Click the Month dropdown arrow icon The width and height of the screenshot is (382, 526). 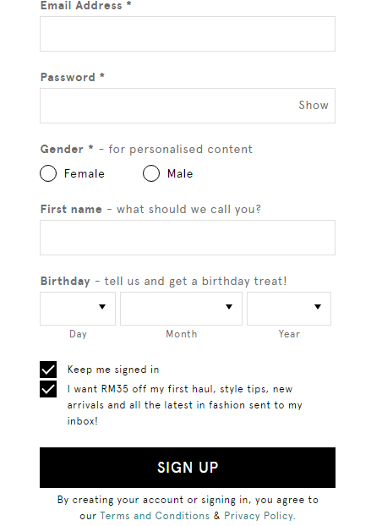[x=229, y=307]
